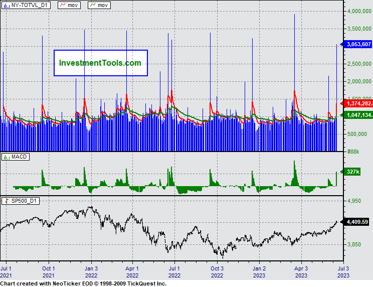373x287 pixels.
Task: Click the green 1,047,134 moving average tag
Action: click(x=358, y=115)
